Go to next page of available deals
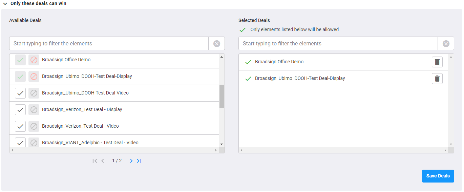The image size is (464, 192). [131, 161]
